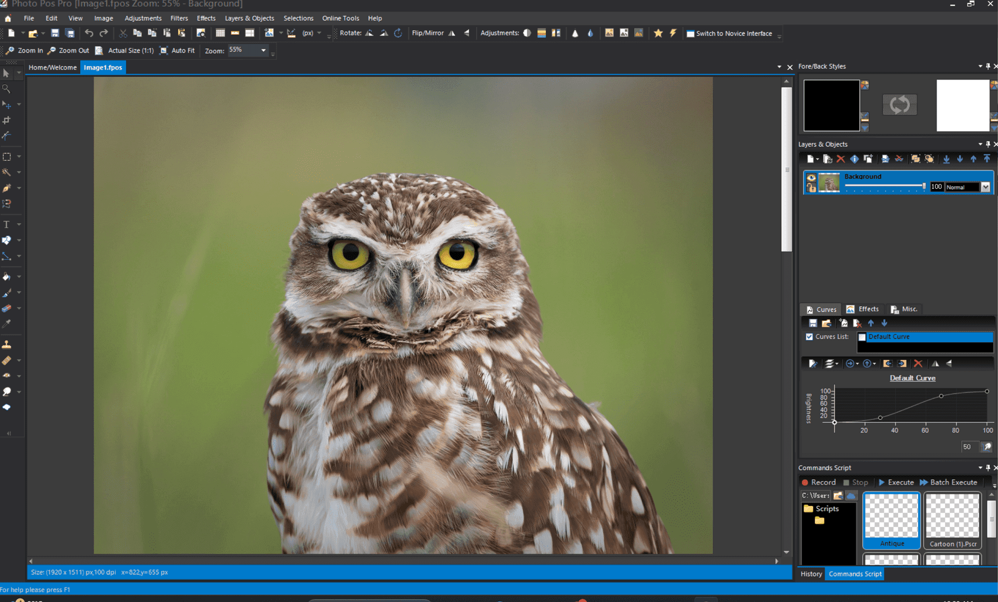Click the layer opacity value 100 field

click(936, 187)
